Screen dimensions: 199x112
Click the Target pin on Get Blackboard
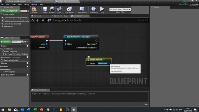[88, 63]
